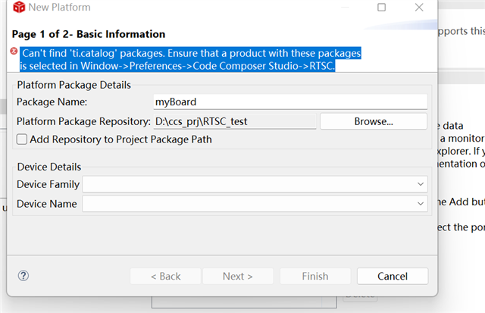
Task: Go to the next page with Next
Action: pos(237,277)
